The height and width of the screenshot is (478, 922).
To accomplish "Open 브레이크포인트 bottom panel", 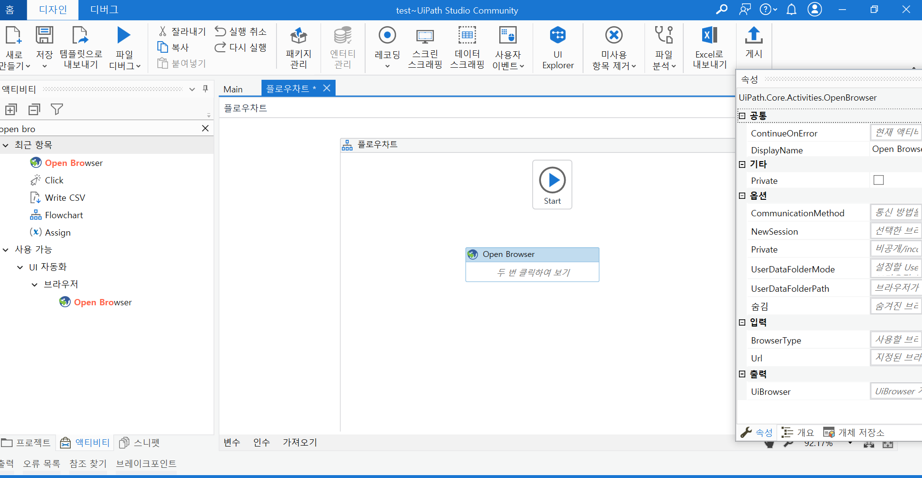I will (x=146, y=463).
